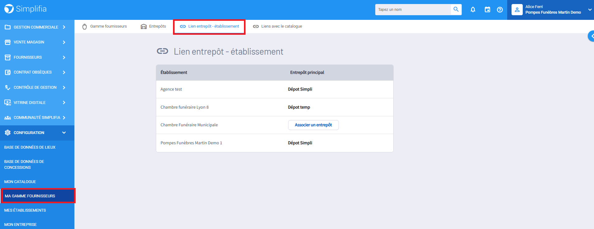Expand the Fournisseurs section chevron
Viewport: 594px width, 229px height.
point(64,57)
